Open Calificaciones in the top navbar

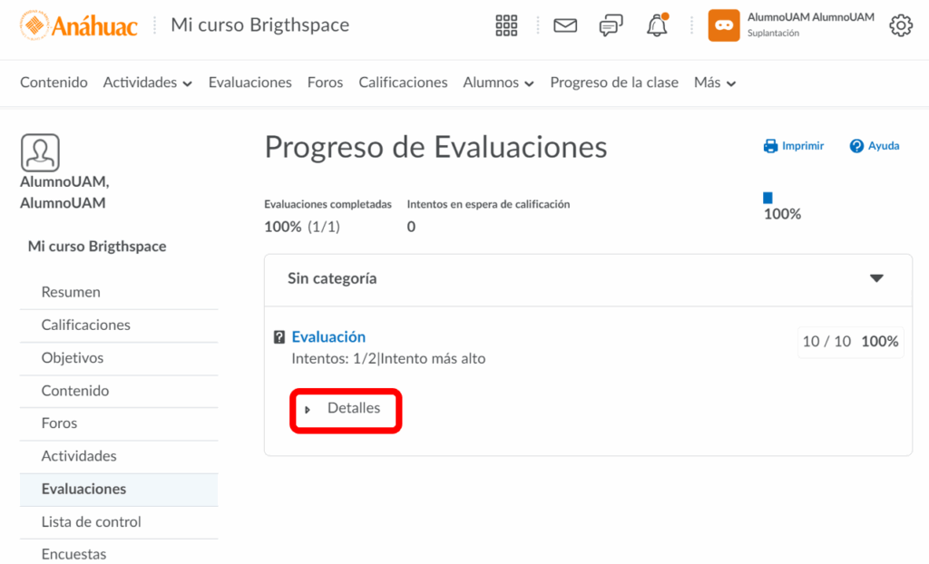[403, 83]
